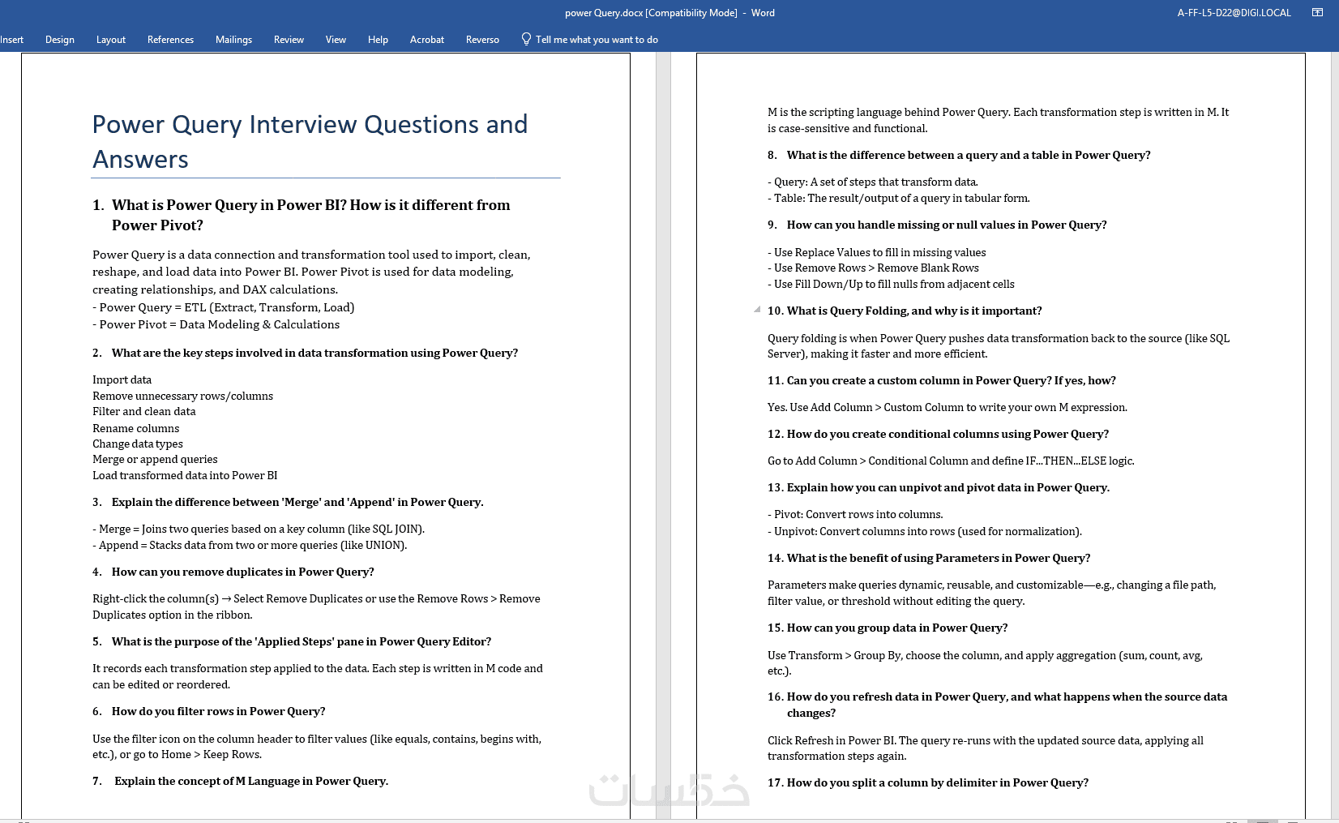
Task: Click the line 'Power Query = ETL (Extract, Transform, Load)'
Action: (x=224, y=307)
